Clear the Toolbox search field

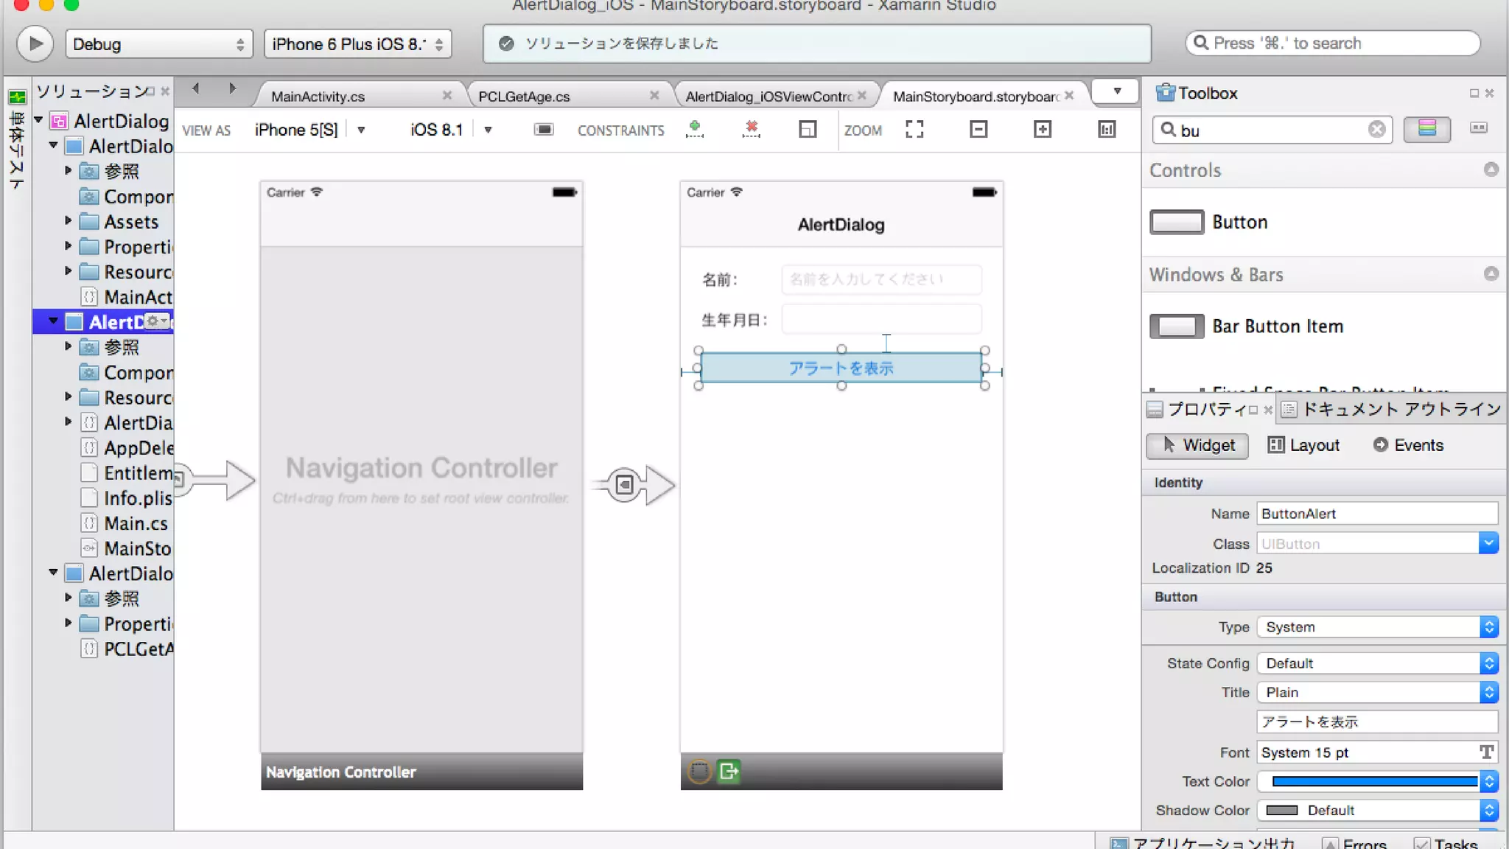pyautogui.click(x=1376, y=130)
